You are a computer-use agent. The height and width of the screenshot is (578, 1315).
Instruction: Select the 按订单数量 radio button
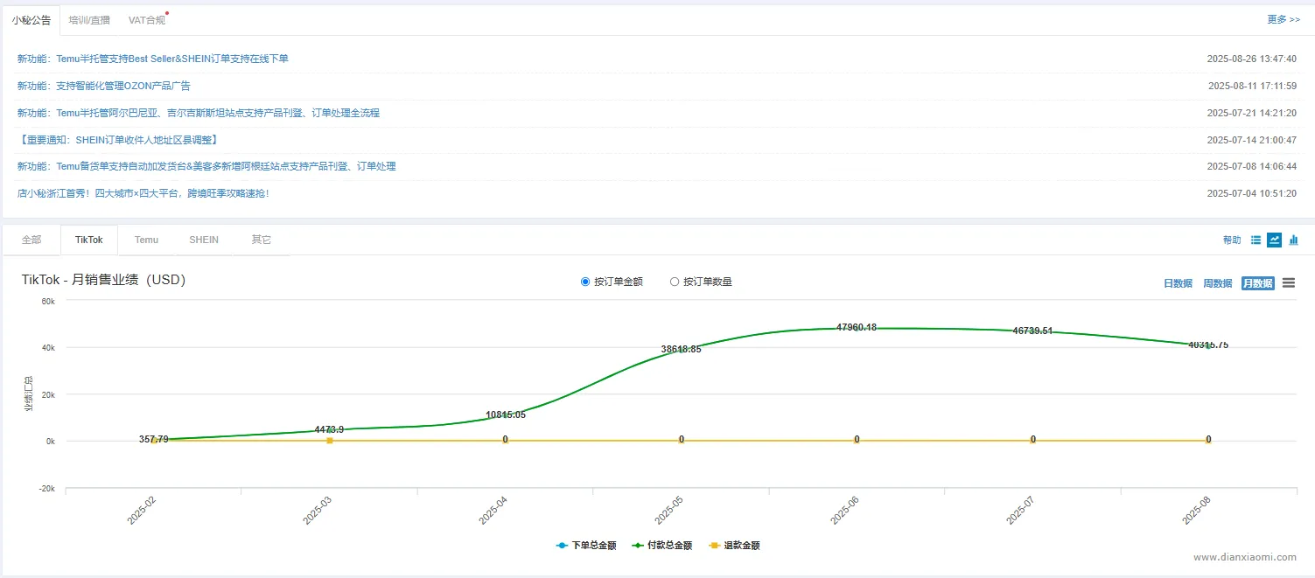pyautogui.click(x=675, y=282)
